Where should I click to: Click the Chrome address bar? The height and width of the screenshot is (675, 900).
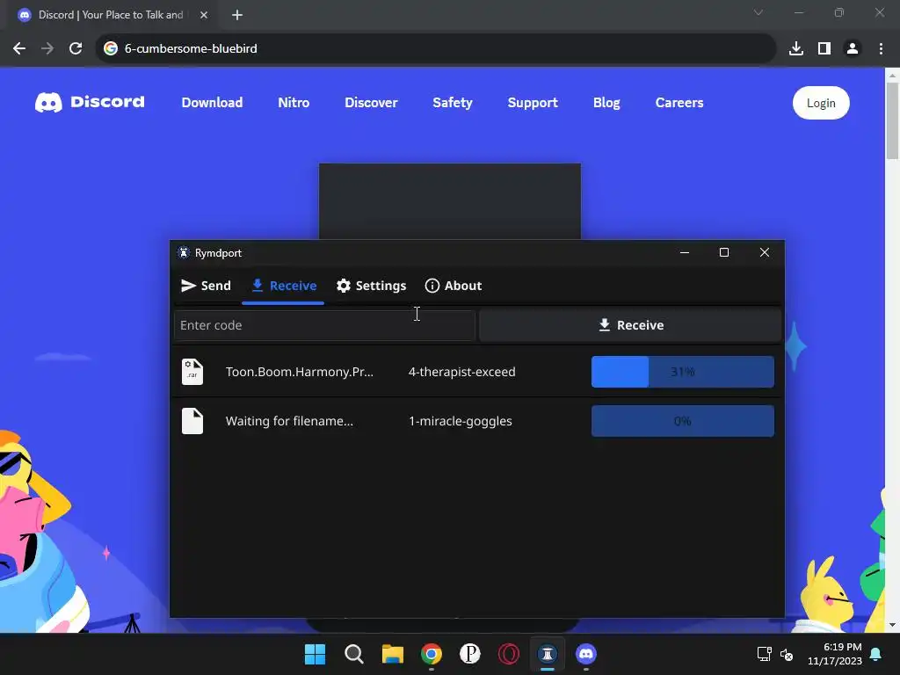tap(436, 48)
